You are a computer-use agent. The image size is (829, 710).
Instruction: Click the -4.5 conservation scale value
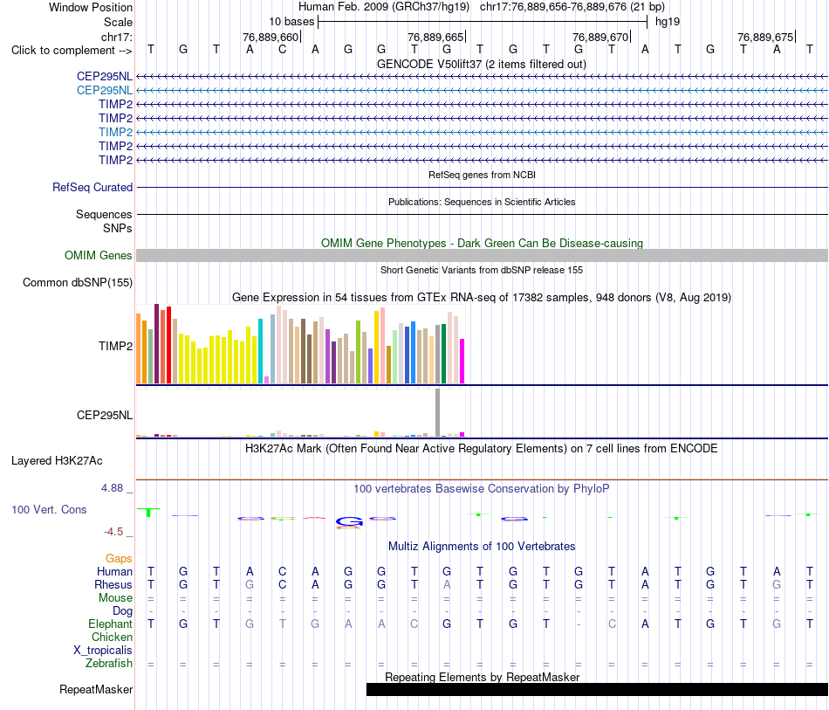pyautogui.click(x=113, y=532)
